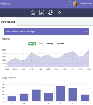The image size is (93, 105).
Task: Click the Friday bar in Daily Traffic
Action: point(73,94)
